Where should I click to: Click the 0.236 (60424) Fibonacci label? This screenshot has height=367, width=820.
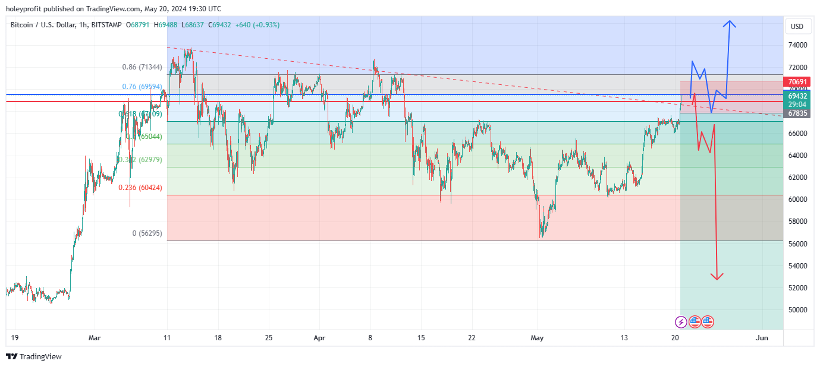(140, 188)
